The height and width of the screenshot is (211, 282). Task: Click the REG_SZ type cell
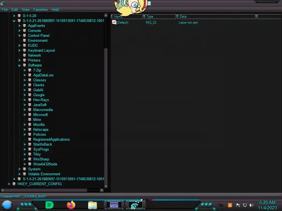click(151, 23)
